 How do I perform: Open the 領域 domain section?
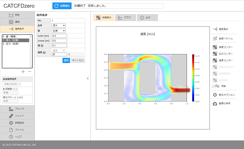point(17,22)
